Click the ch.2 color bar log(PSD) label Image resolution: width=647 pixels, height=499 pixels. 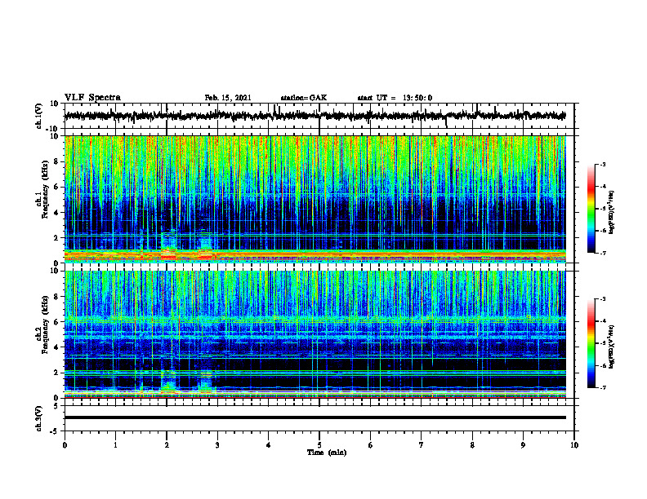coord(612,347)
